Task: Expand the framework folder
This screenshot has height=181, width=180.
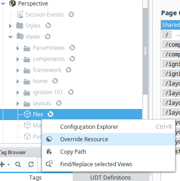Action: point(18,70)
